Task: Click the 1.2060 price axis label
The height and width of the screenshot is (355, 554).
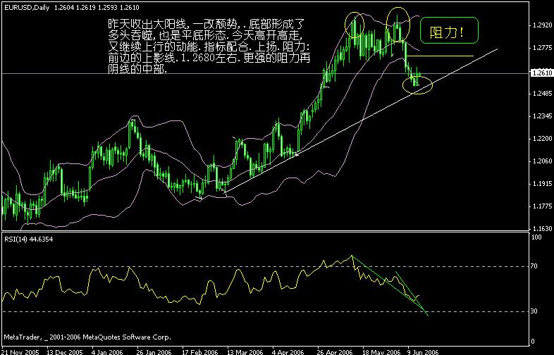Action: point(541,161)
